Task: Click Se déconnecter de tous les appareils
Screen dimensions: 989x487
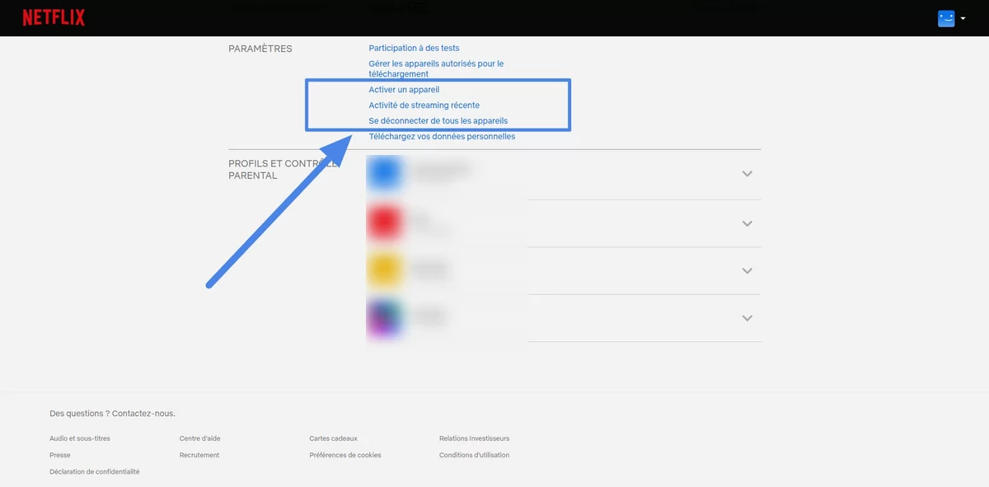Action: (x=438, y=121)
